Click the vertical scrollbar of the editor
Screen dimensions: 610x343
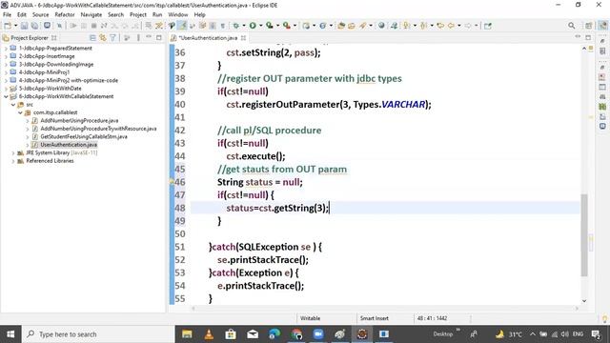pyautogui.click(x=584, y=235)
